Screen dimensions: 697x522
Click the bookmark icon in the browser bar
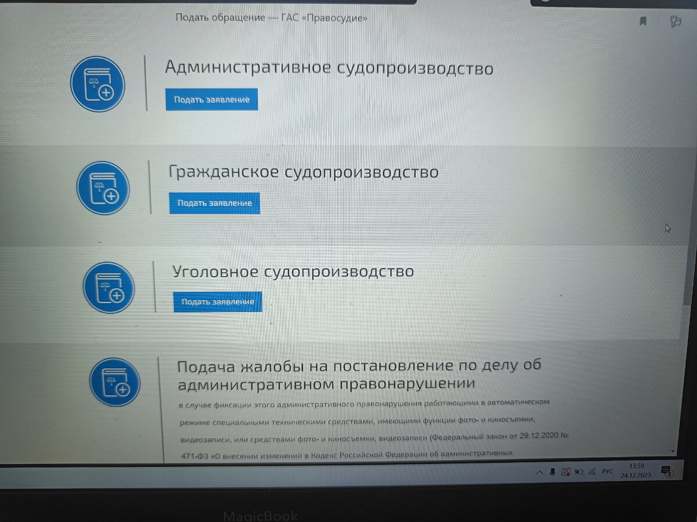643,21
